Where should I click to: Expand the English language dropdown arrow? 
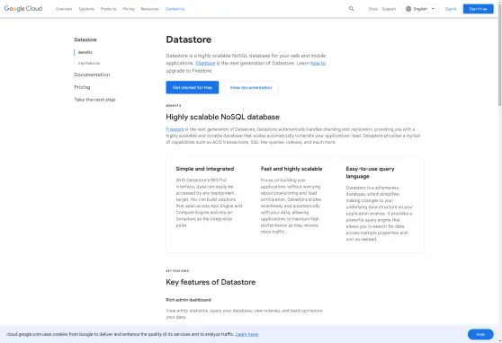(433, 9)
